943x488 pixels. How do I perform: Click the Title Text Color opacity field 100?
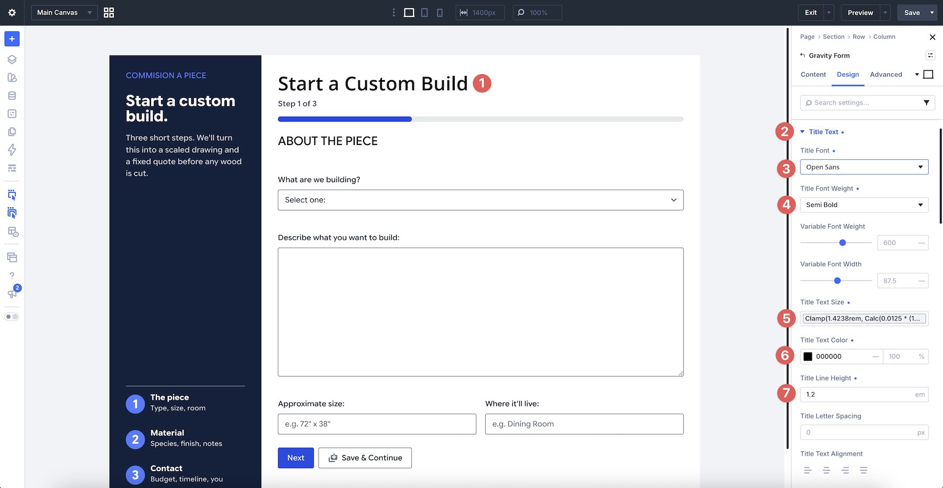click(x=905, y=357)
